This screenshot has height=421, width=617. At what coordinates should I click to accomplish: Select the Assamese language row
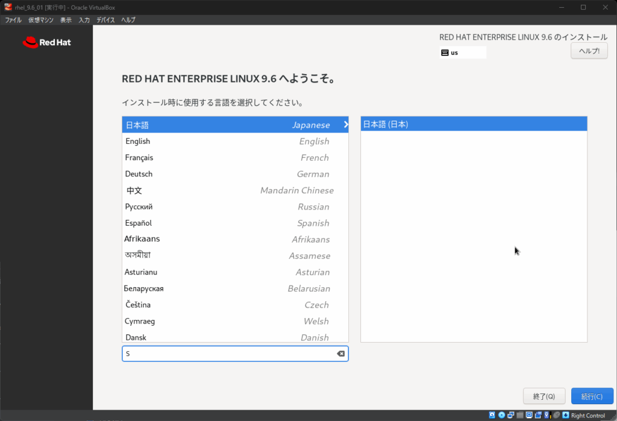point(236,256)
